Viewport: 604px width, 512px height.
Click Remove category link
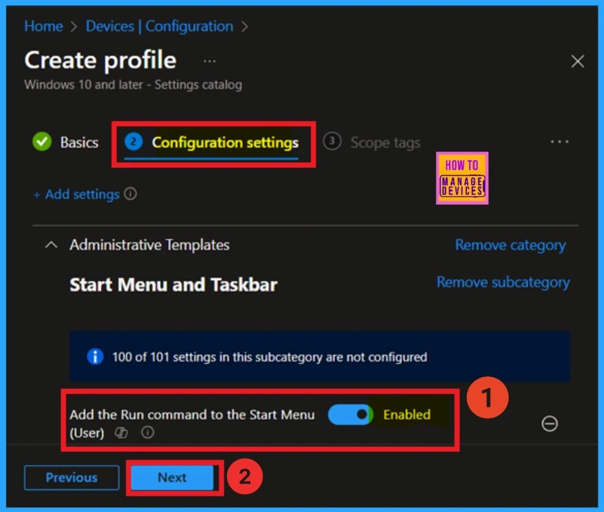[511, 245]
